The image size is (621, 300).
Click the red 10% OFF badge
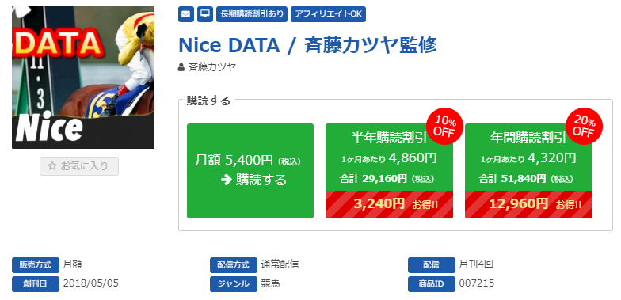tap(444, 126)
